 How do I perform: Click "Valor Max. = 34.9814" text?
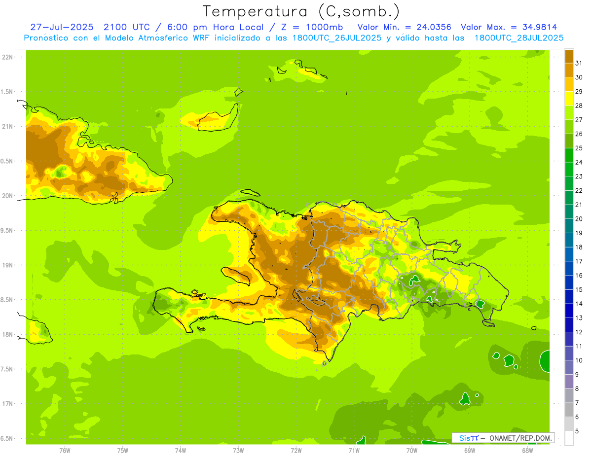pos(509,27)
